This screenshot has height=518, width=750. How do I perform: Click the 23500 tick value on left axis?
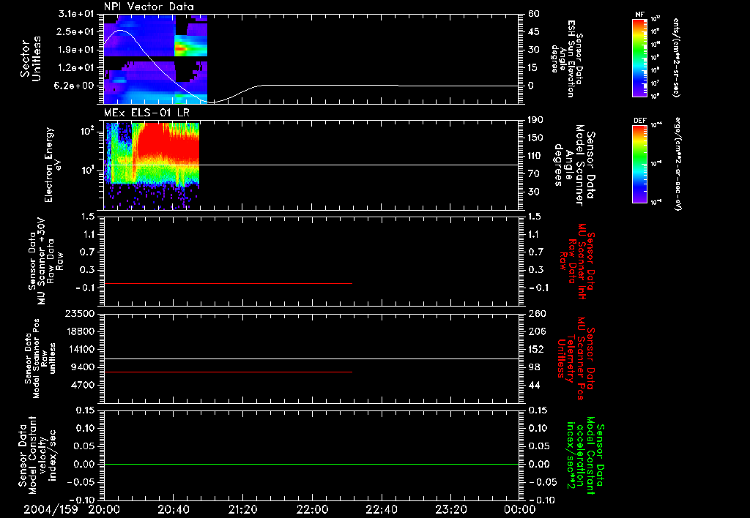(81, 313)
